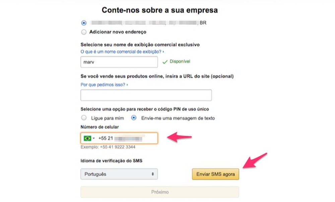Open the 'Por que pedimos isso?' link
This screenshot has width=335, height=202.
coord(102,85)
